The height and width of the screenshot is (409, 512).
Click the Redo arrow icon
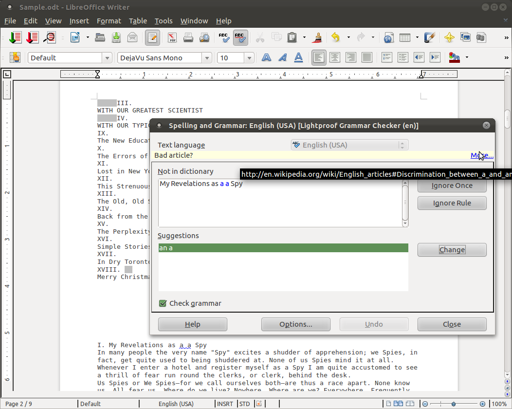(361, 37)
